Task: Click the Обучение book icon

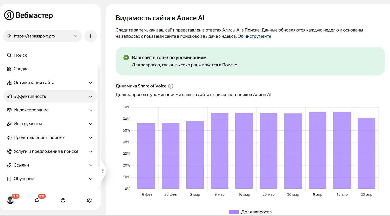Action: click(x=9, y=179)
